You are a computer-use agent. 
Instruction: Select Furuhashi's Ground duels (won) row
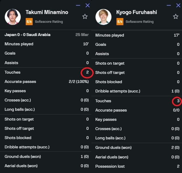[x=137, y=147]
